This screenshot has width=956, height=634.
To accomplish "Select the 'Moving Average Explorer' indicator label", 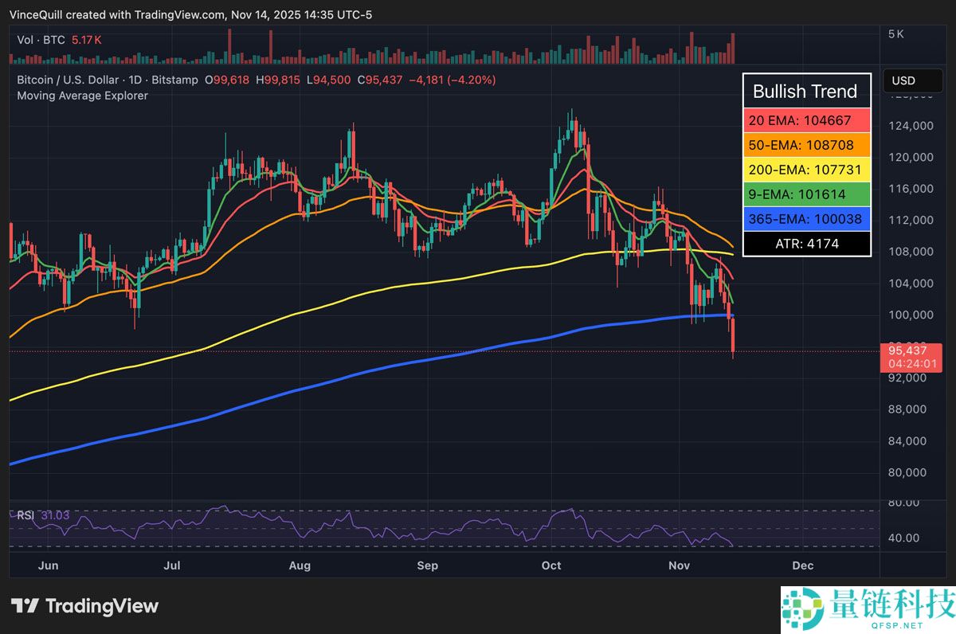I will coord(82,96).
